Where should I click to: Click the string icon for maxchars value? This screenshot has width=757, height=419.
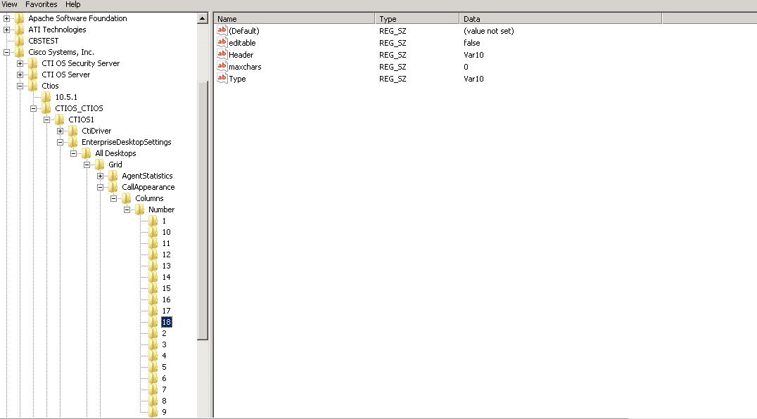tap(222, 67)
